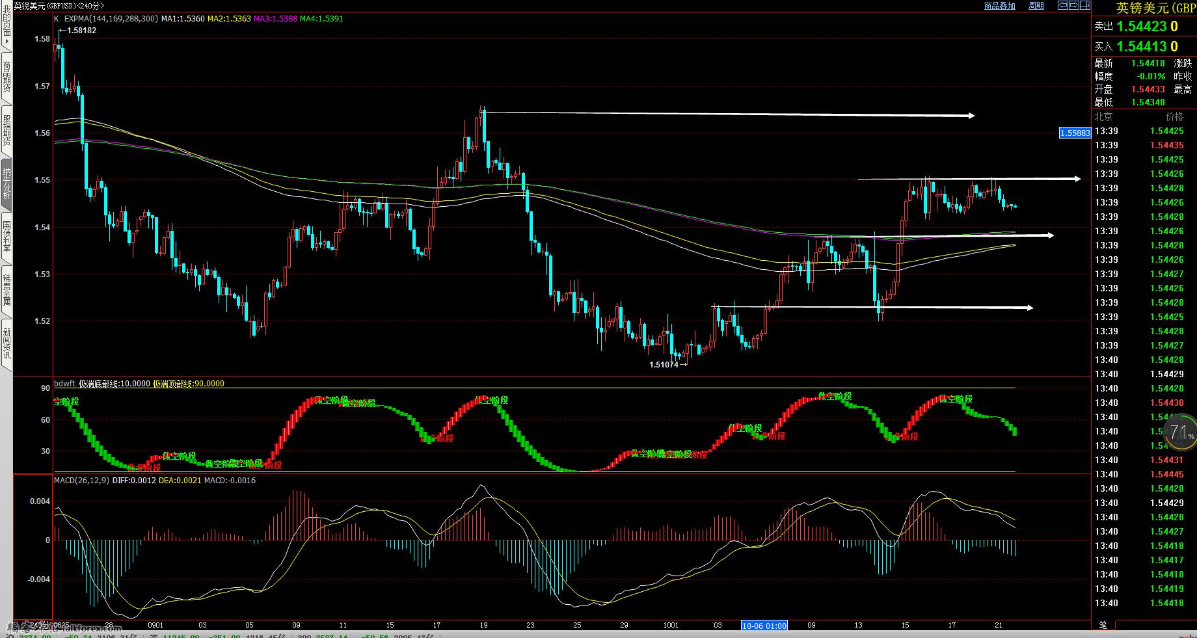Screen dimensions: 1197x638
Task: Select the 笔 tick tab below price list
Action: (1103, 624)
